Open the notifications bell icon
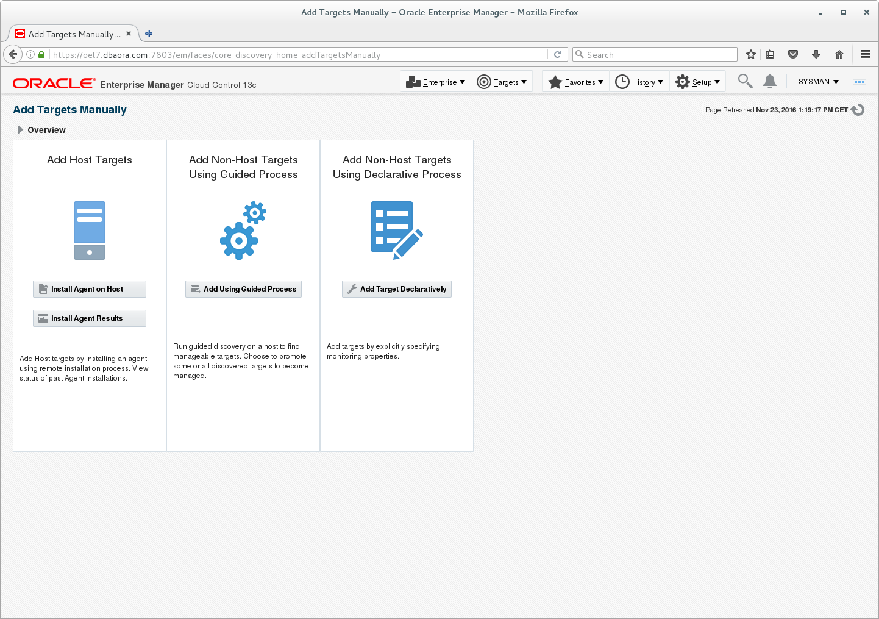Screen dimensions: 879x619 coord(770,81)
